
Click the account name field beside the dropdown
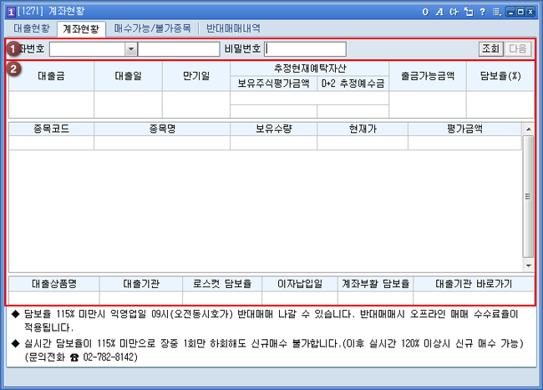click(x=179, y=49)
